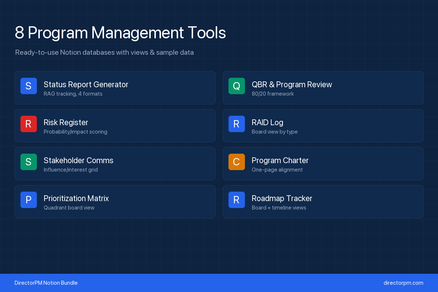This screenshot has width=438, height=292.
Task: Open the Program Charter title
Action: click(x=280, y=161)
